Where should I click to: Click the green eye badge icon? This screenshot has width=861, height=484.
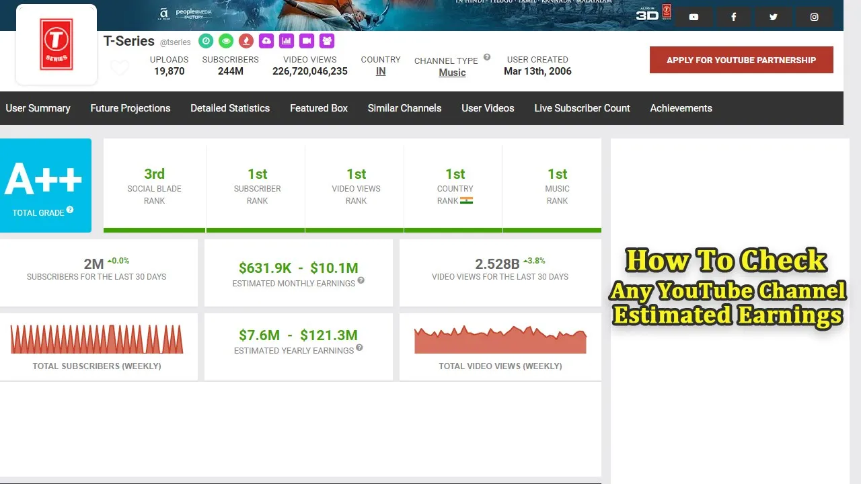(x=226, y=41)
